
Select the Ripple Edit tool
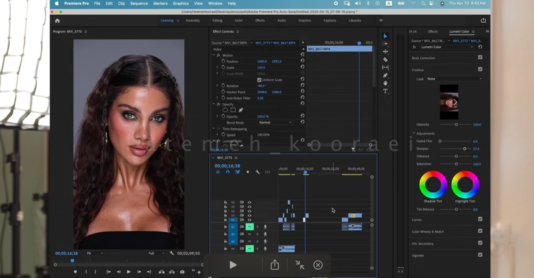385,52
